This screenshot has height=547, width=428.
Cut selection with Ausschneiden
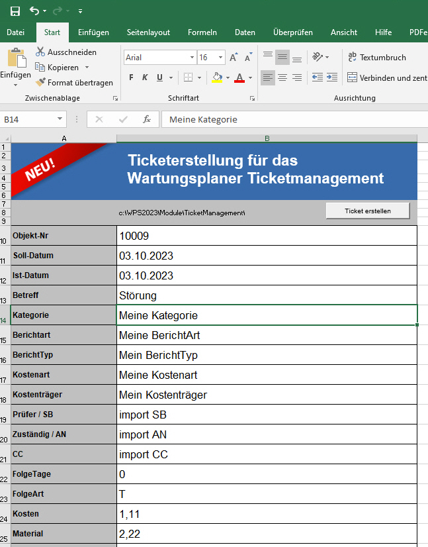66,52
